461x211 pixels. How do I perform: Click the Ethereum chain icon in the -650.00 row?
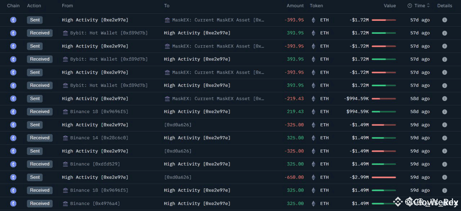(x=13, y=177)
